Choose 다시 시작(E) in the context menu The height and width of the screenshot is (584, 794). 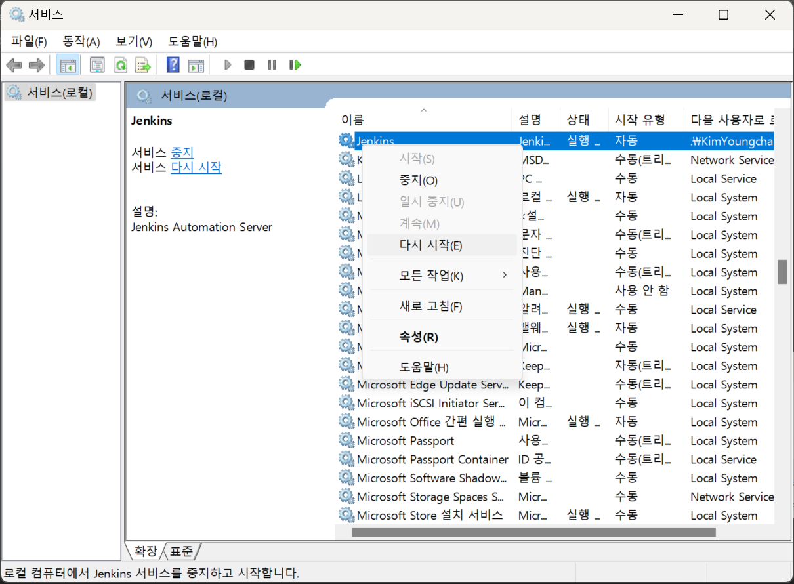tap(441, 245)
